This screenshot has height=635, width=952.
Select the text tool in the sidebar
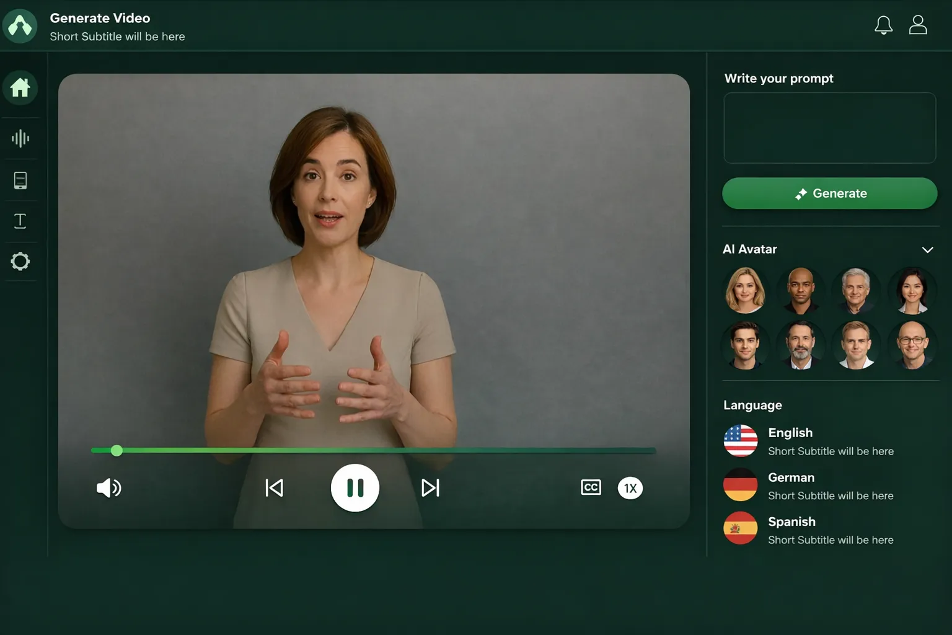[x=20, y=221]
